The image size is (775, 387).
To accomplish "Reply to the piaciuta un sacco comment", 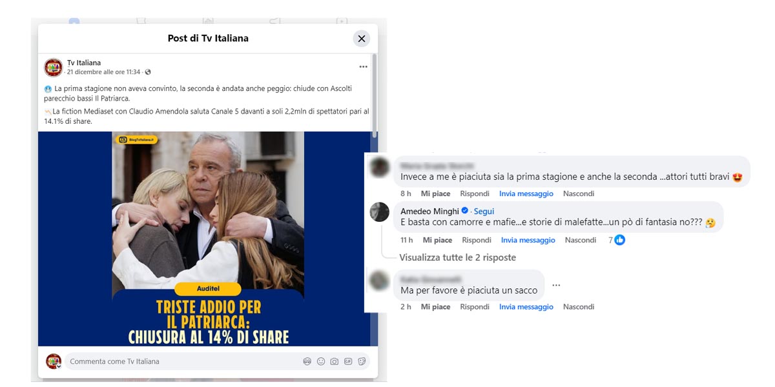I will 475,307.
